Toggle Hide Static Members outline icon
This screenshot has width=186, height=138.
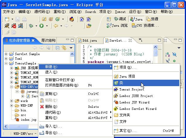point(168,61)
